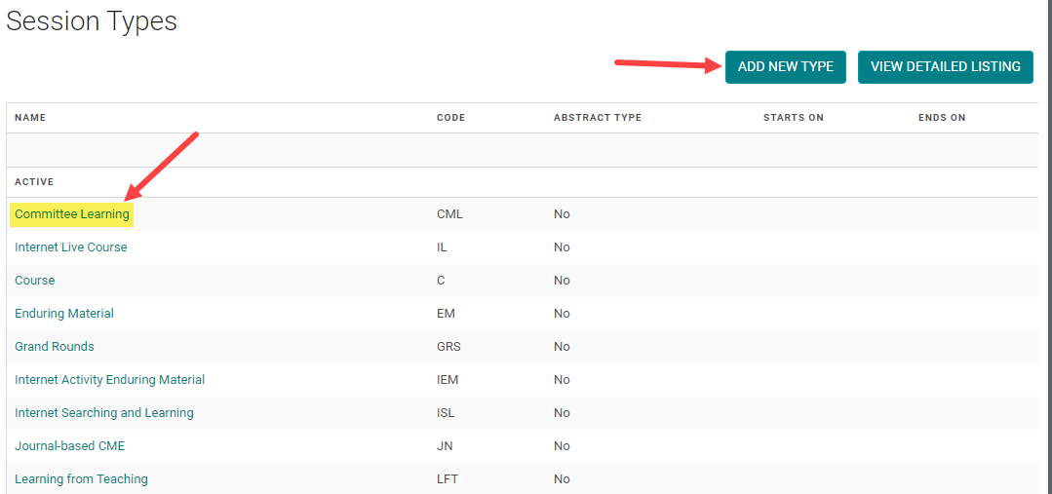Click the CODE column header
Screen dimensions: 1052x494
pyautogui.click(x=450, y=118)
